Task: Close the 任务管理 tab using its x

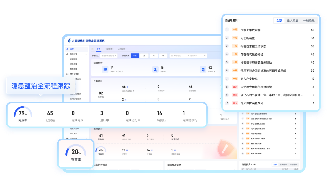Action: (126, 49)
